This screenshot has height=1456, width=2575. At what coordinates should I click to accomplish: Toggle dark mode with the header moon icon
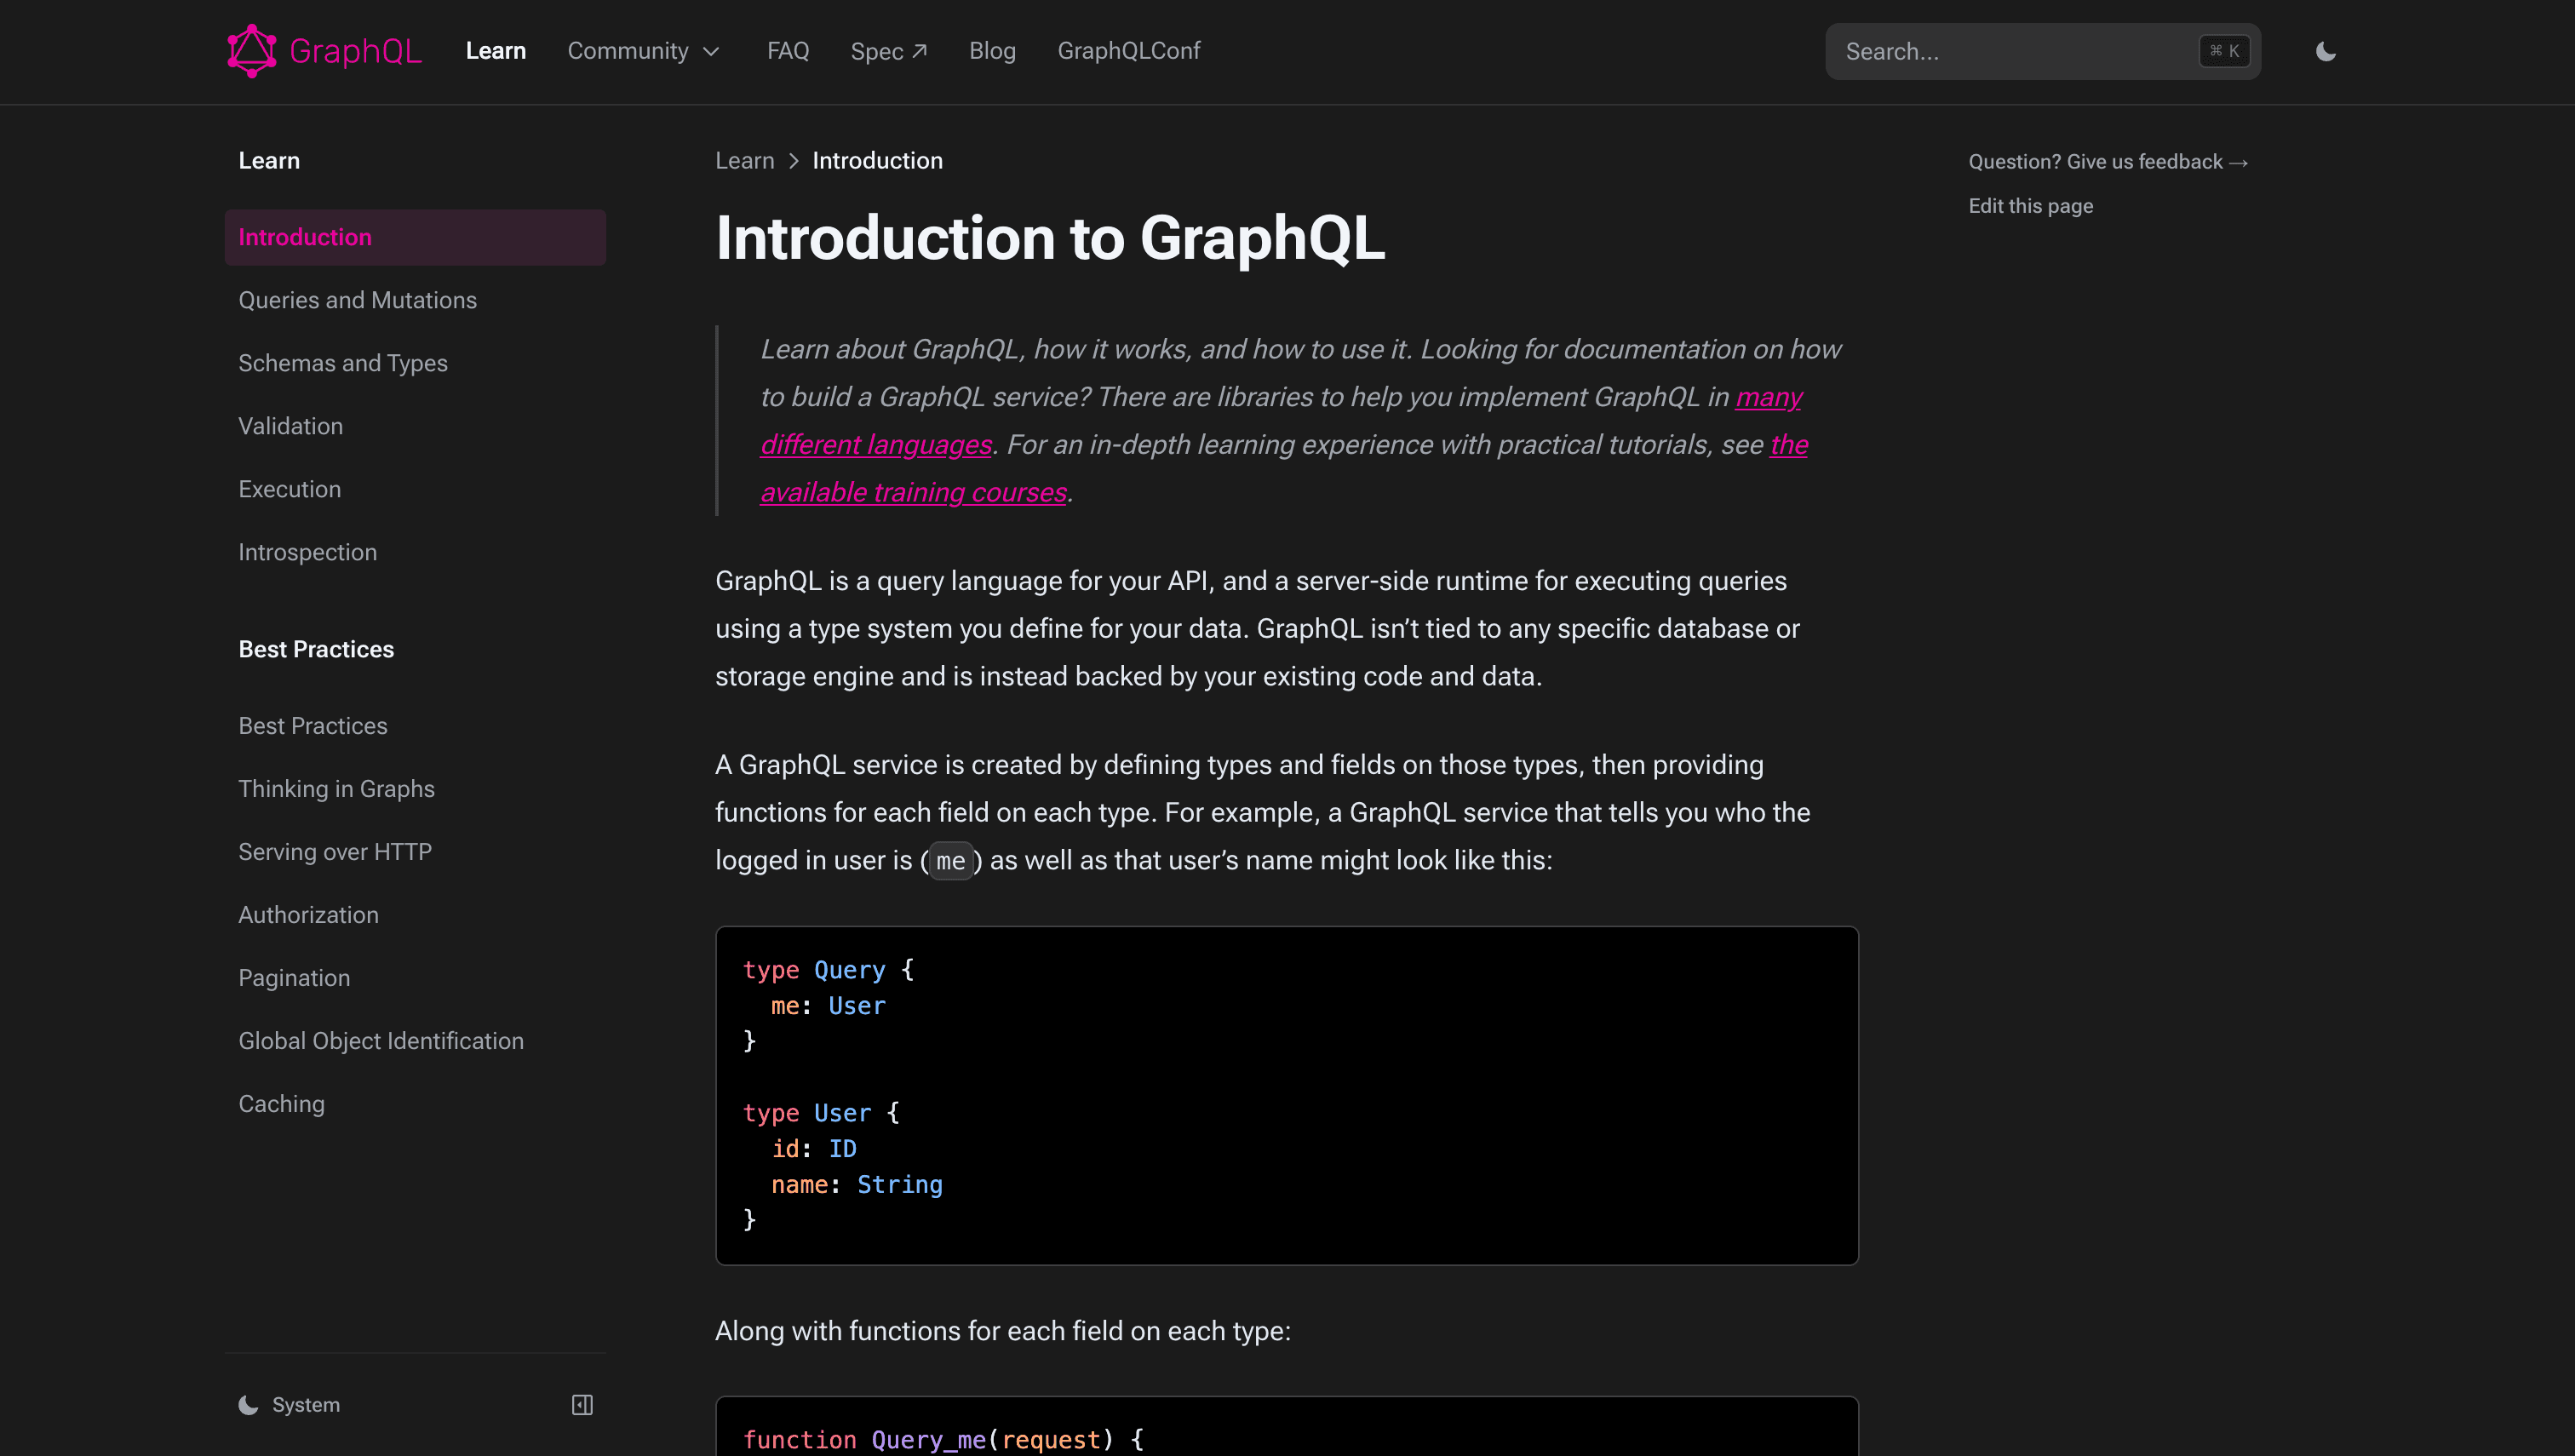(x=2326, y=51)
